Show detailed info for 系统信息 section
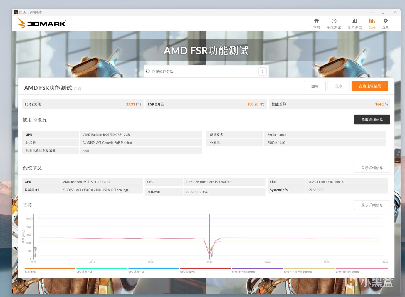Screen dimensions: 405x297 (372, 168)
